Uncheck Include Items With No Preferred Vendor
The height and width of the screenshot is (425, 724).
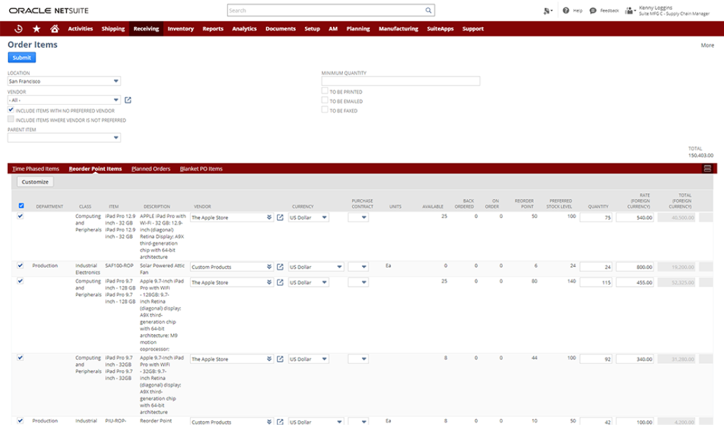click(x=11, y=111)
